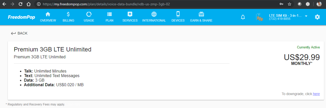Open notifications bell icon
326x108 pixels.
pyautogui.click(x=243, y=17)
